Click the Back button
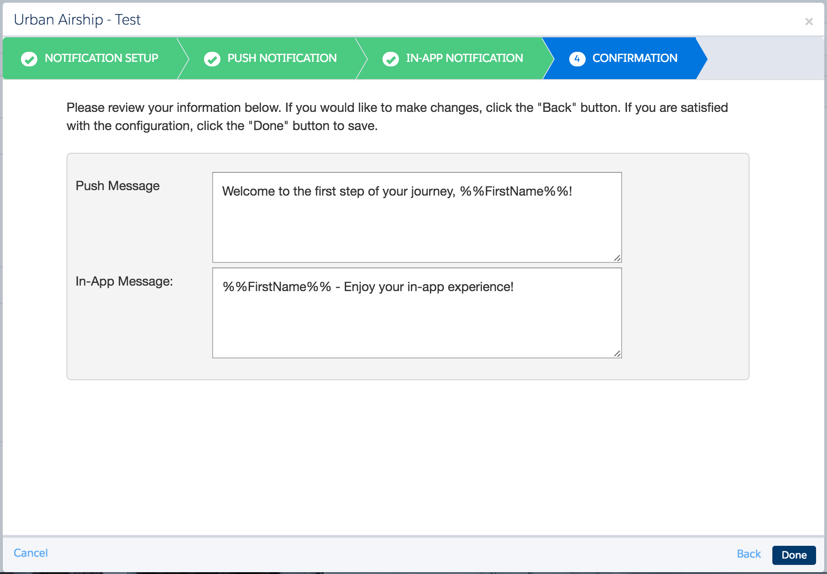 (748, 554)
